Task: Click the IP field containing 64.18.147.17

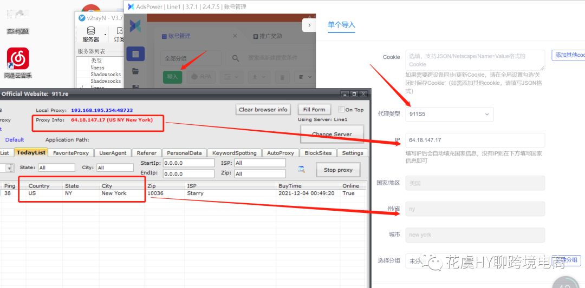Action: (475, 140)
